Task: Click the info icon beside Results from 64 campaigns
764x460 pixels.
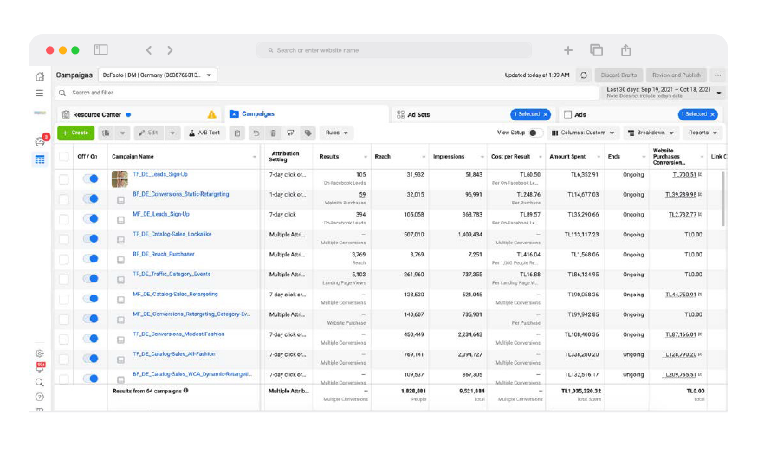Action: click(x=185, y=391)
